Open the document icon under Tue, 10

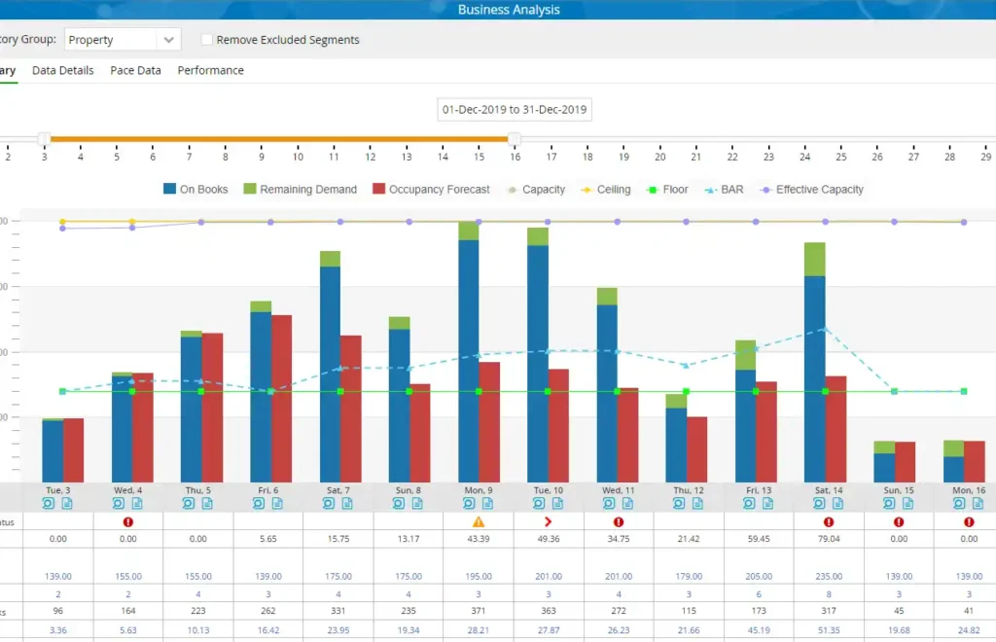coord(557,504)
